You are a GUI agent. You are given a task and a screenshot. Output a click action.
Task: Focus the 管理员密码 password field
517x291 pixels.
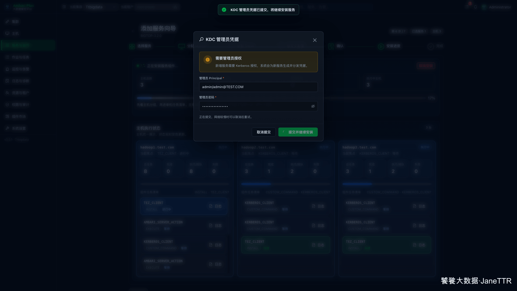[x=258, y=106]
